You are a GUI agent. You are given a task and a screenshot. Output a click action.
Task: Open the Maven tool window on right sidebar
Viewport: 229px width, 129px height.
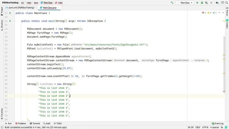(227, 11)
